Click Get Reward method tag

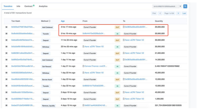click(47, 66)
